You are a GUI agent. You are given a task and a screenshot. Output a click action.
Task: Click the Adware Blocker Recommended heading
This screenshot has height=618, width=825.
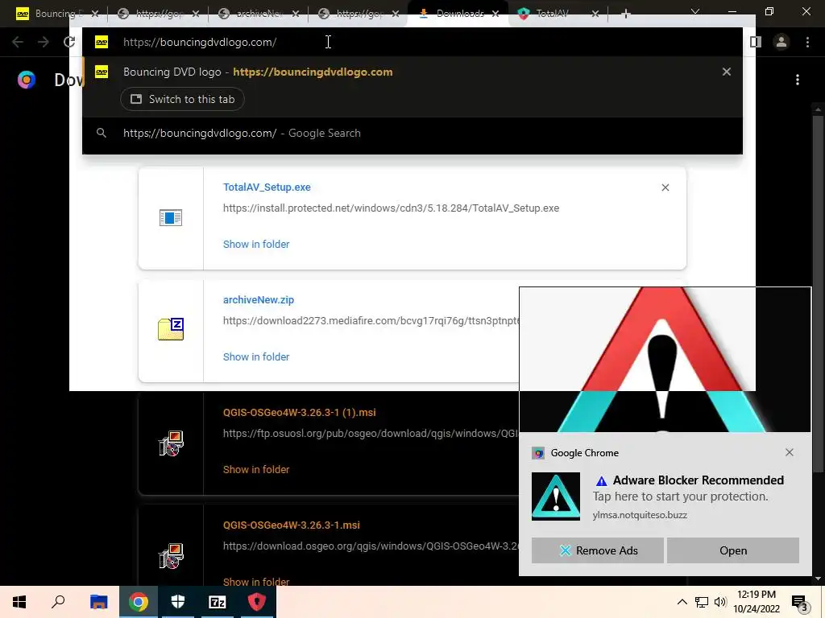pyautogui.click(x=699, y=480)
